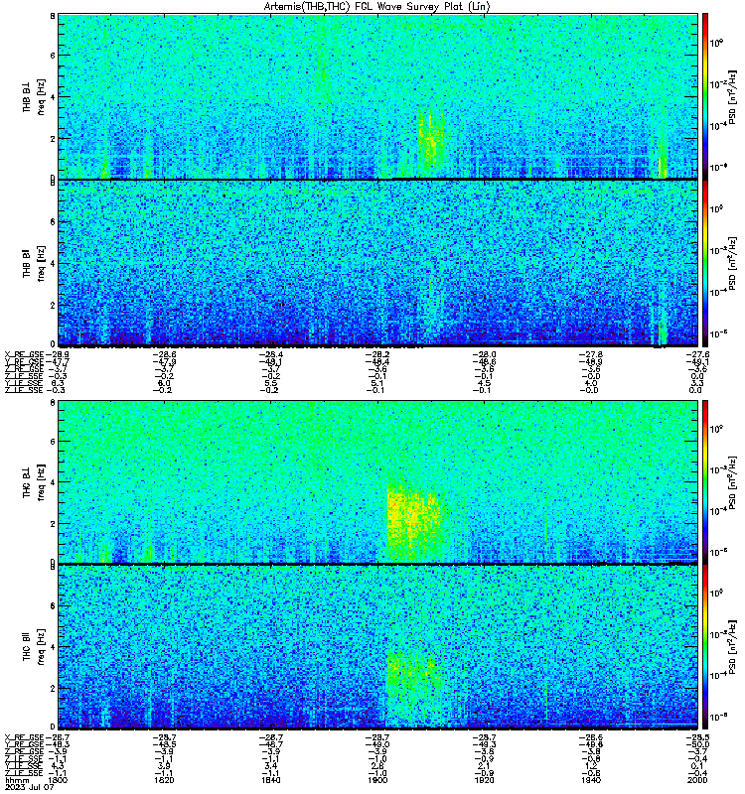Screen dimensions: 745x794
Task: Click the Y_RE_GSE value -48.3
Action: click(57, 744)
